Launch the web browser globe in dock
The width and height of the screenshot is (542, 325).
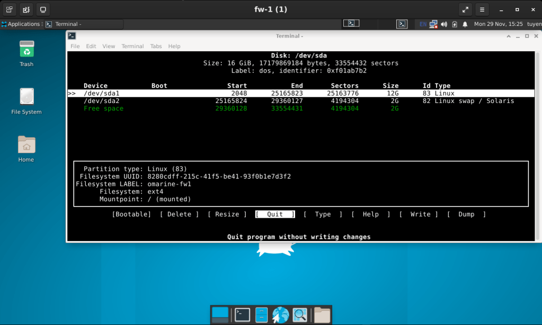(x=280, y=315)
